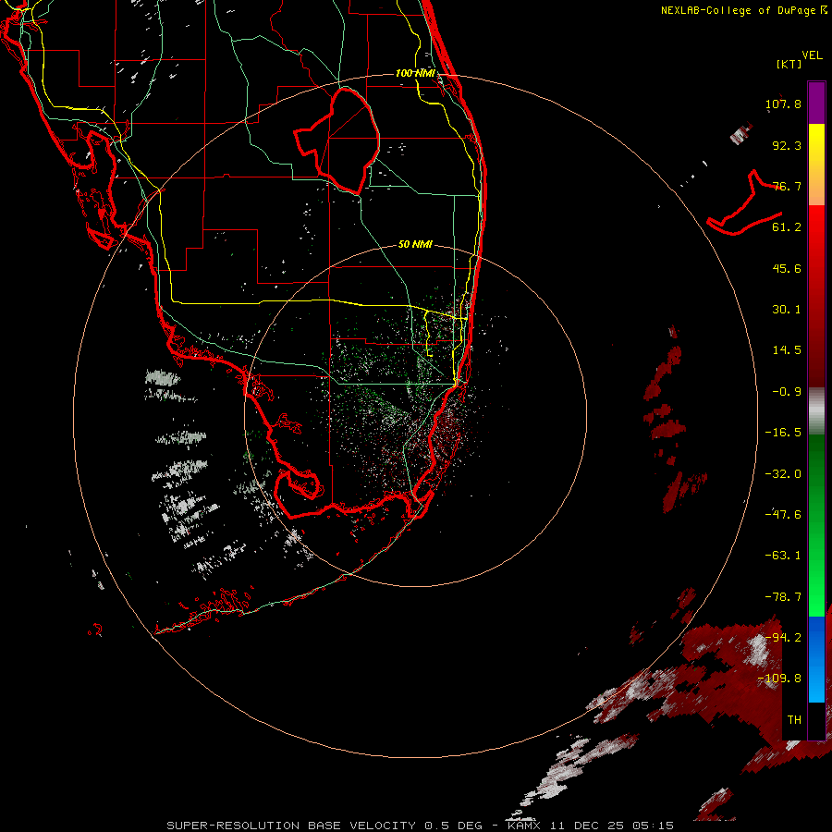Select the 76.7 velocity scale value
Viewport: 832px width, 832px height.
787,186
